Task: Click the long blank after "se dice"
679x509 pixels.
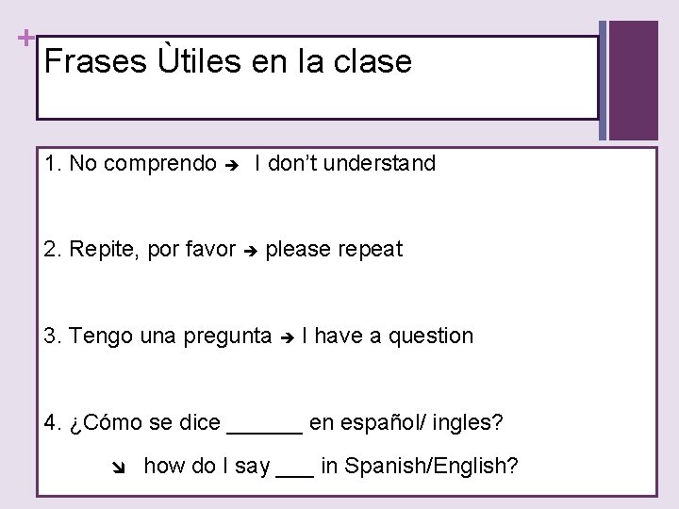Action: tap(265, 426)
